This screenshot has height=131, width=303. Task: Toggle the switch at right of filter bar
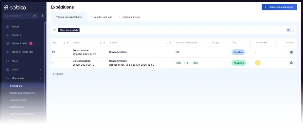click(x=290, y=30)
